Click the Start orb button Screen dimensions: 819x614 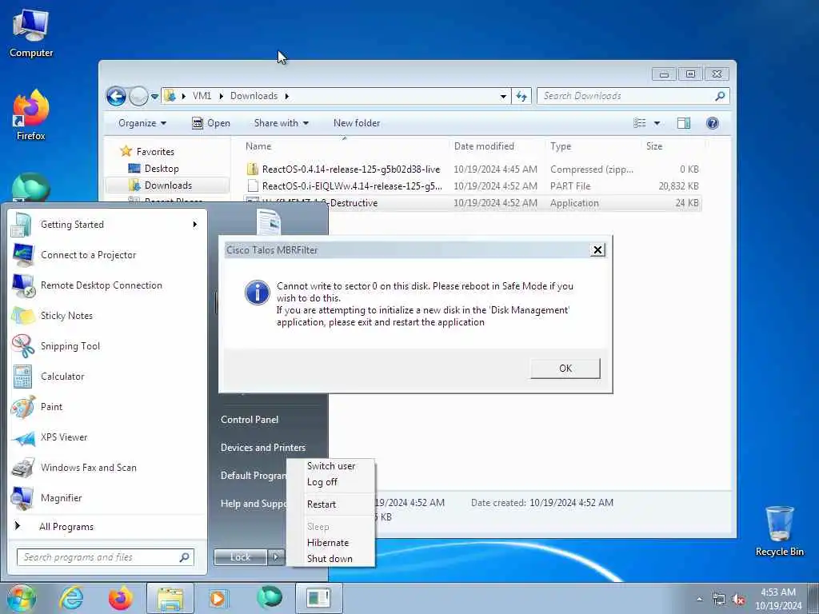(x=21, y=598)
